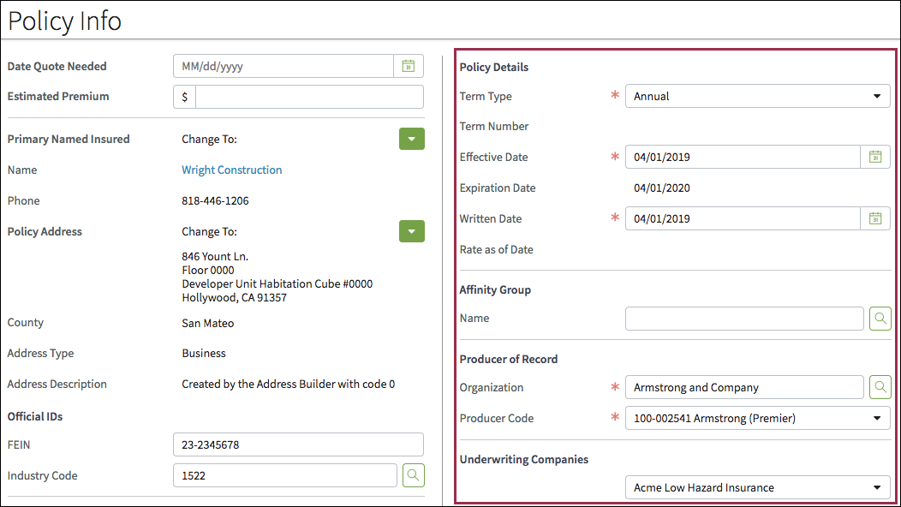Follow the Wright Construction link
The width and height of the screenshot is (901, 507).
(x=231, y=170)
